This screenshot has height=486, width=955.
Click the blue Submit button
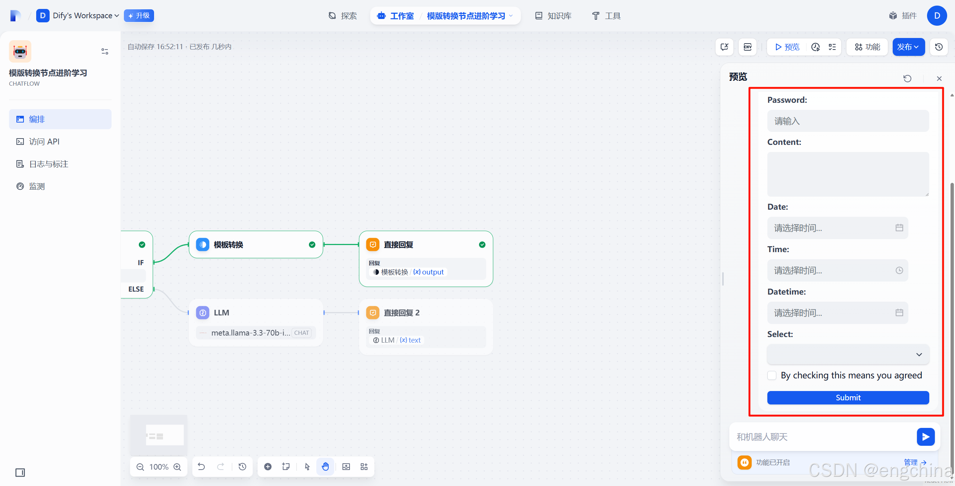point(848,397)
